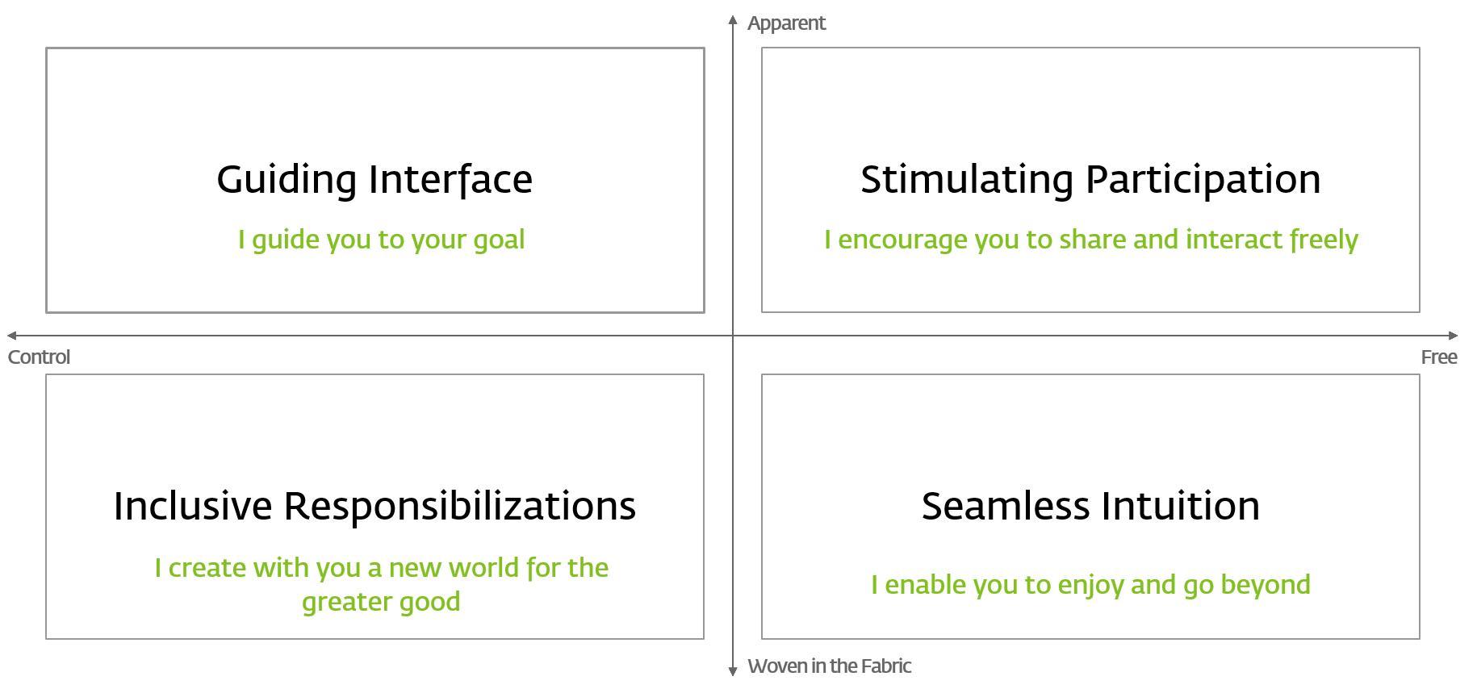
Task: Click the downward arrowhead near Woven in the Fabric
Action: click(733, 671)
